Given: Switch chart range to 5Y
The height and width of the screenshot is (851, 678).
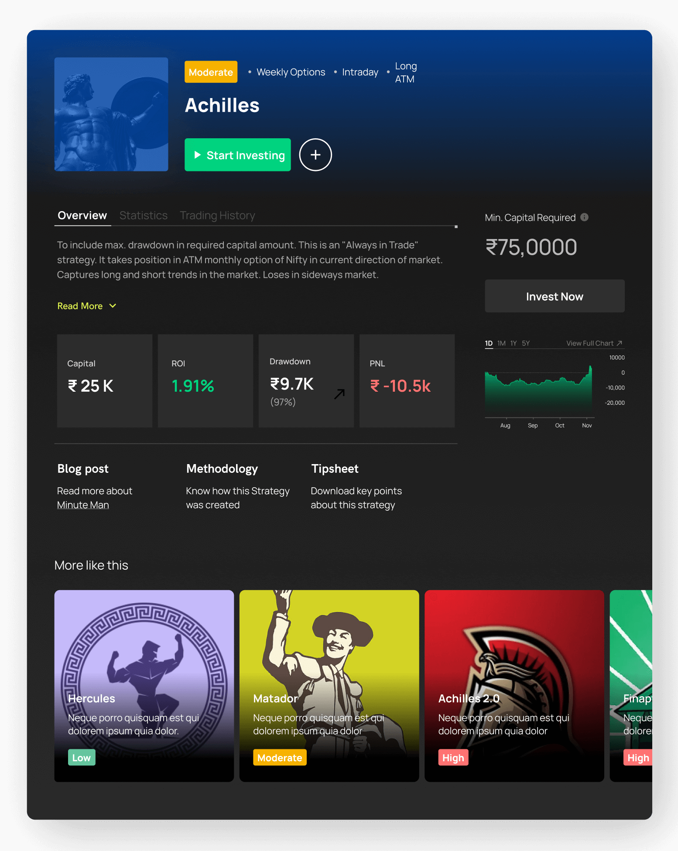Looking at the screenshot, I should tap(526, 343).
